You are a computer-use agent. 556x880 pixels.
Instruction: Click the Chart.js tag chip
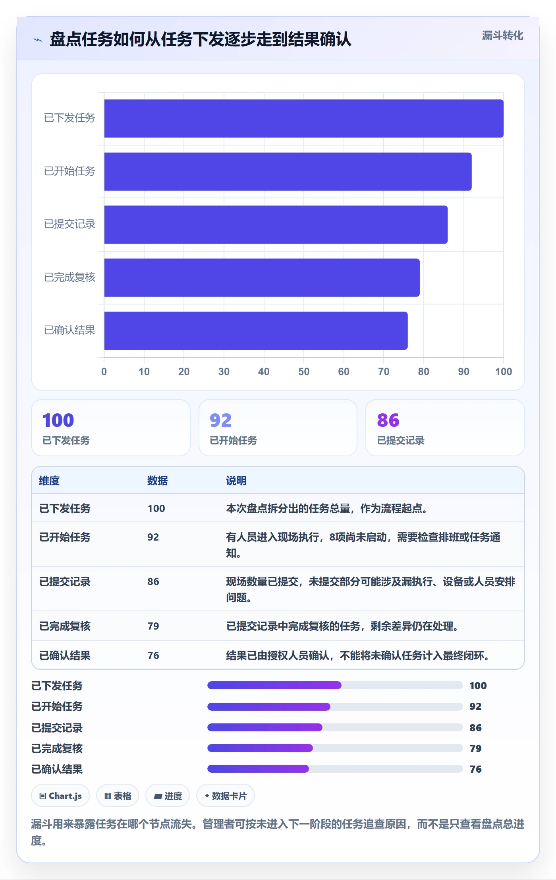pyautogui.click(x=60, y=796)
